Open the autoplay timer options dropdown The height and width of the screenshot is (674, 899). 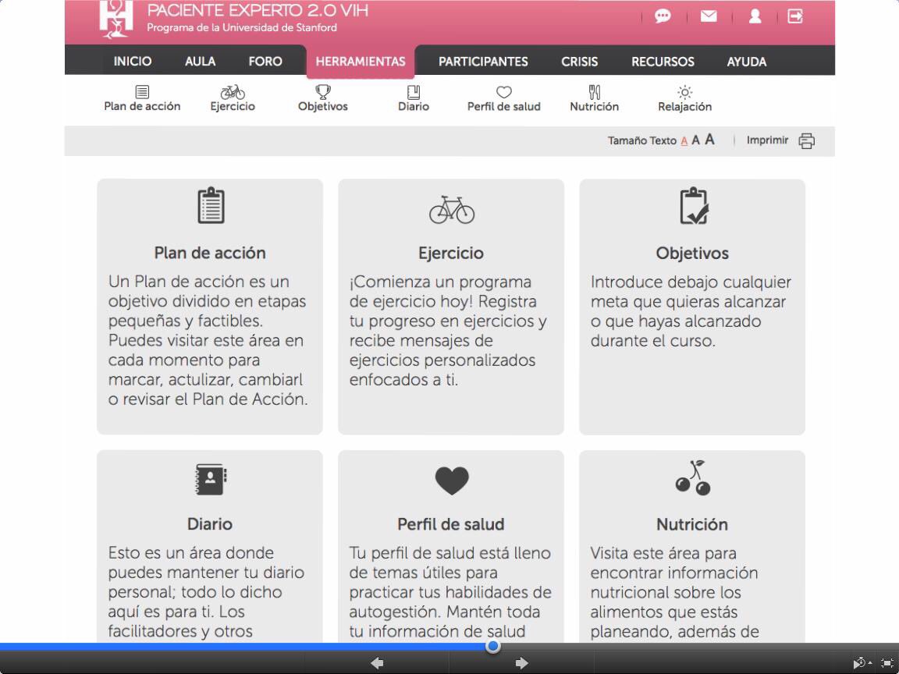(x=862, y=663)
